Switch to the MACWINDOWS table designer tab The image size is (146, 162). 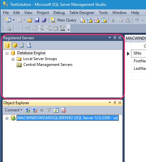tap(136, 38)
